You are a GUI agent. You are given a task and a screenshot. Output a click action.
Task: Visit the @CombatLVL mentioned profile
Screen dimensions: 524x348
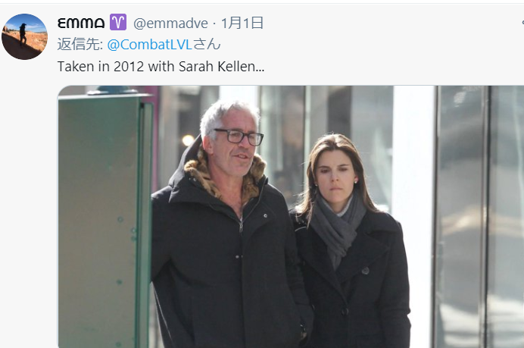tap(150, 45)
